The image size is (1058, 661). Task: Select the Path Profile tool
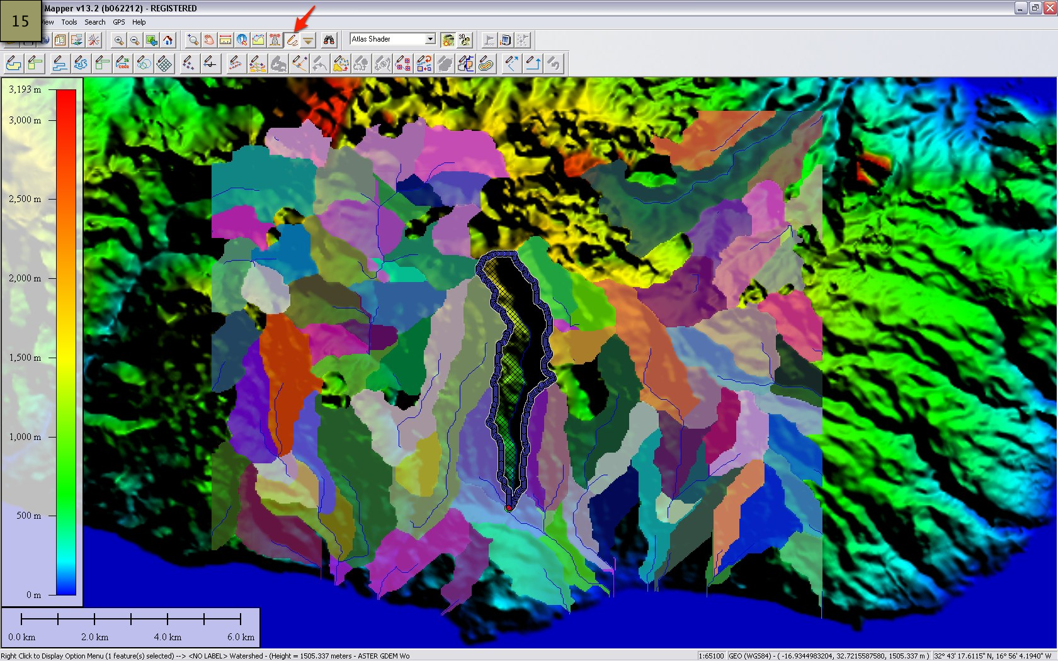point(258,40)
